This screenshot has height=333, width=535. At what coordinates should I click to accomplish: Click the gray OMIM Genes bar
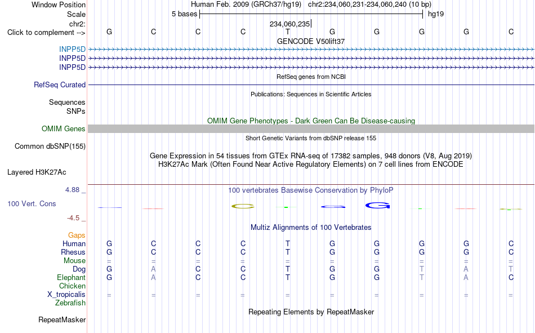point(311,129)
